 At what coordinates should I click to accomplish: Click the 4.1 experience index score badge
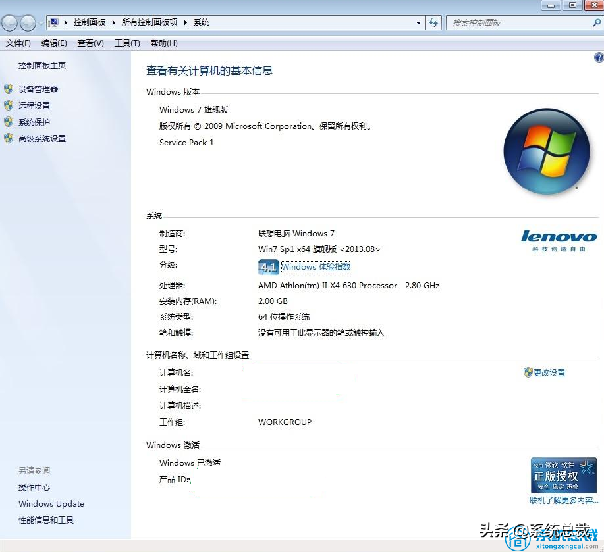click(x=269, y=267)
